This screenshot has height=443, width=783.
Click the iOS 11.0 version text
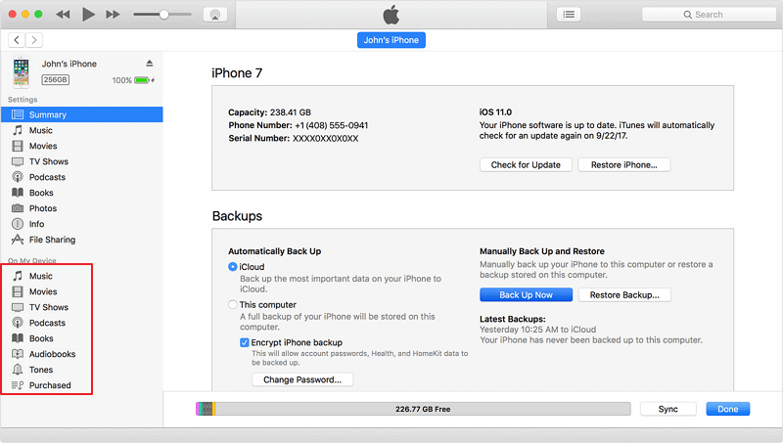[495, 112]
